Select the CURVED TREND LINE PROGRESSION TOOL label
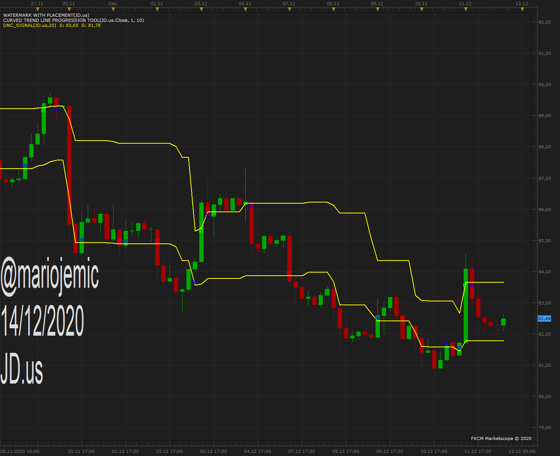This screenshot has width=560, height=456. click(73, 20)
